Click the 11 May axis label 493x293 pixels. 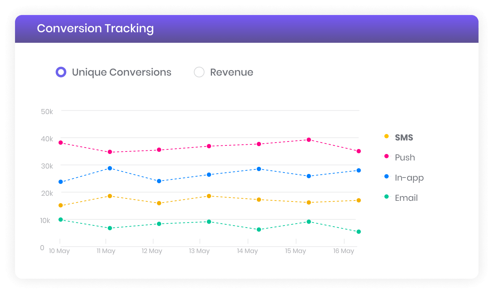(x=106, y=251)
